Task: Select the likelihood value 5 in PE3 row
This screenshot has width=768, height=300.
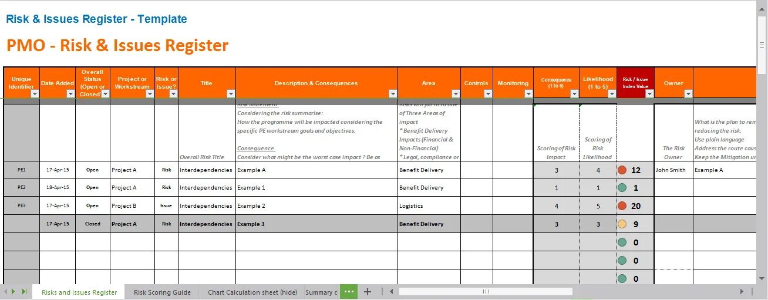Action: click(598, 206)
